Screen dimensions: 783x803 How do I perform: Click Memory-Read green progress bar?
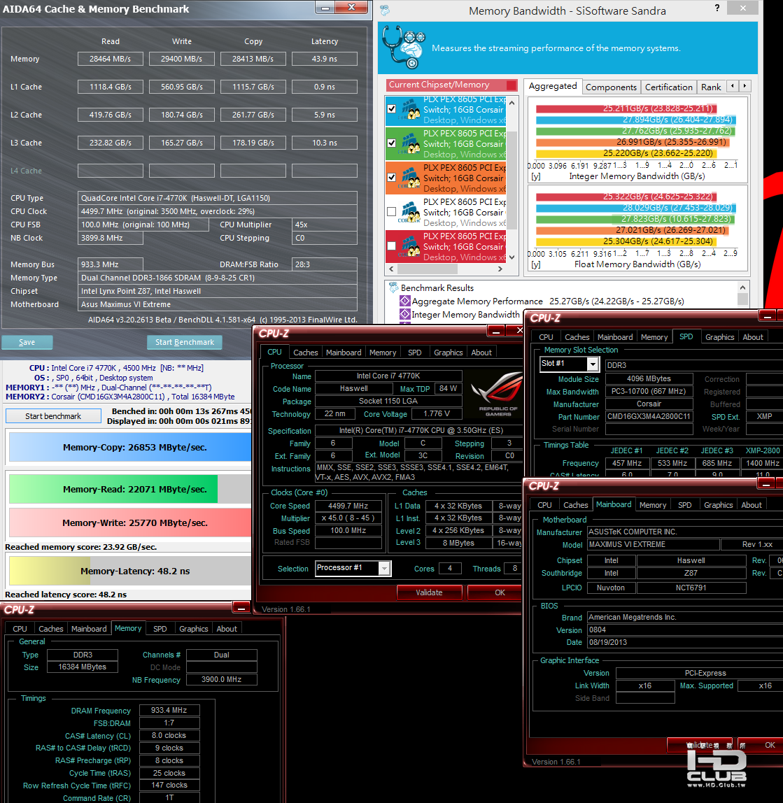[x=113, y=489]
